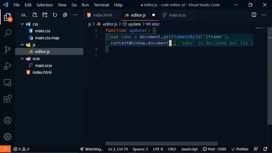Split the editor to the right
The height and width of the screenshot is (153, 272).
(x=254, y=15)
